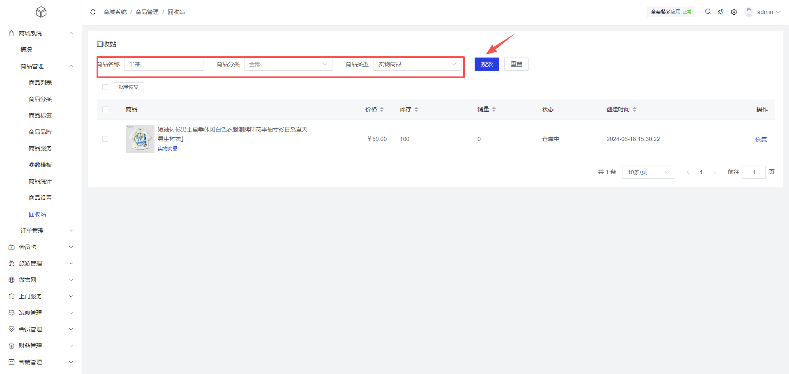The image size is (789, 374).
Task: Sort by stock column arrows
Action: point(416,109)
